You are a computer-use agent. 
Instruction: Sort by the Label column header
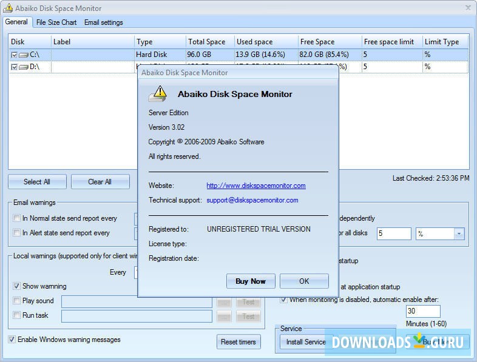click(x=92, y=42)
